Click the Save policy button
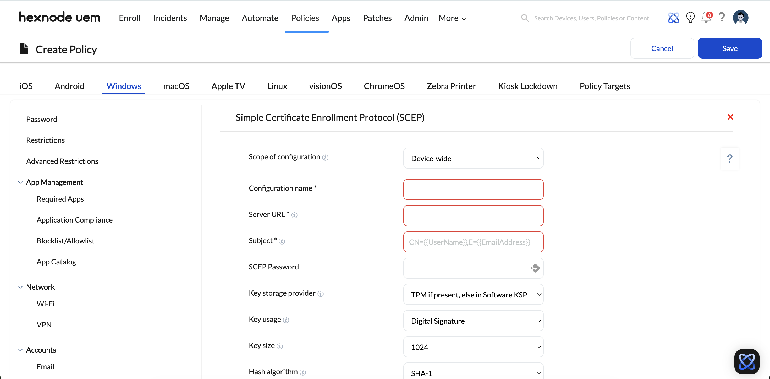 tap(730, 48)
